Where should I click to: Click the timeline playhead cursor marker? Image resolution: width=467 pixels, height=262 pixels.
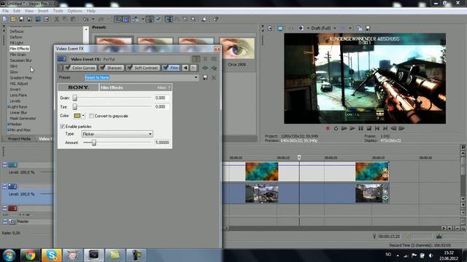tap(299, 157)
